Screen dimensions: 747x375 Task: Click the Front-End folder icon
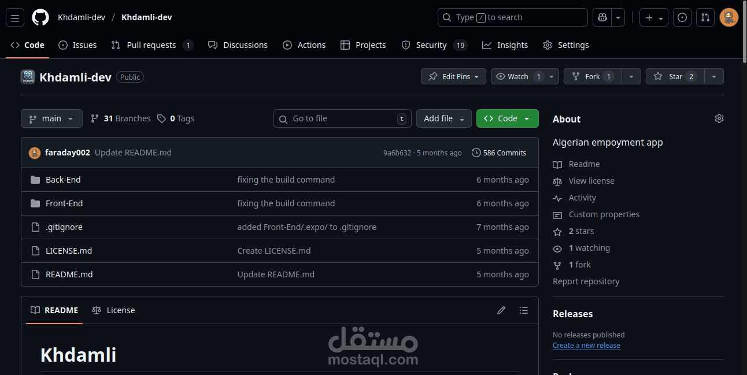coord(35,203)
